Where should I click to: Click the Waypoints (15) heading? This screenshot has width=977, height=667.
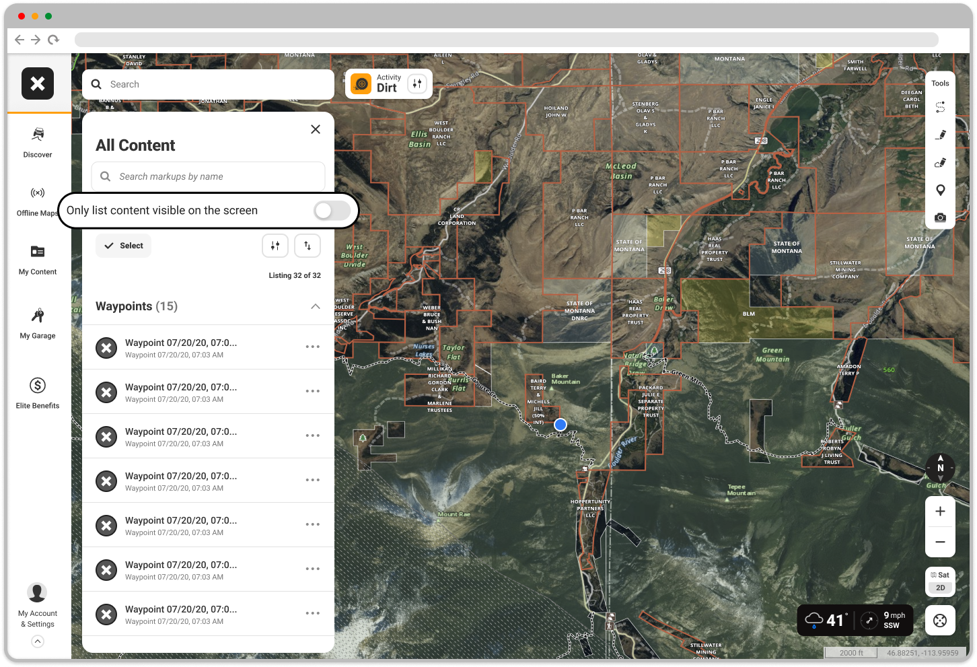[x=137, y=306]
